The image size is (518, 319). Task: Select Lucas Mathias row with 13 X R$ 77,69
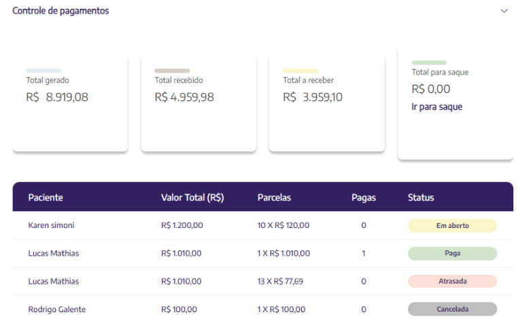[x=263, y=281]
